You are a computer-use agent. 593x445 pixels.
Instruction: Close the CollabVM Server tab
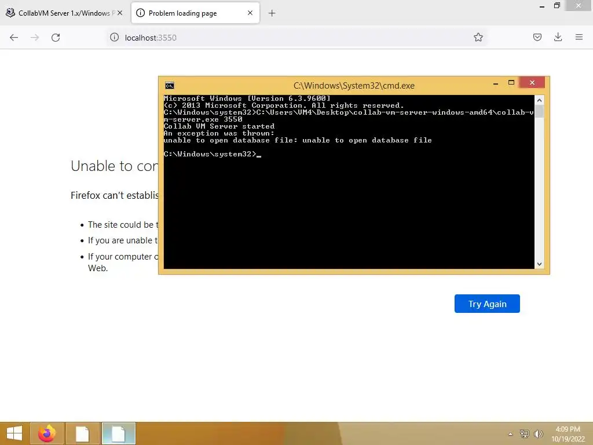click(120, 13)
